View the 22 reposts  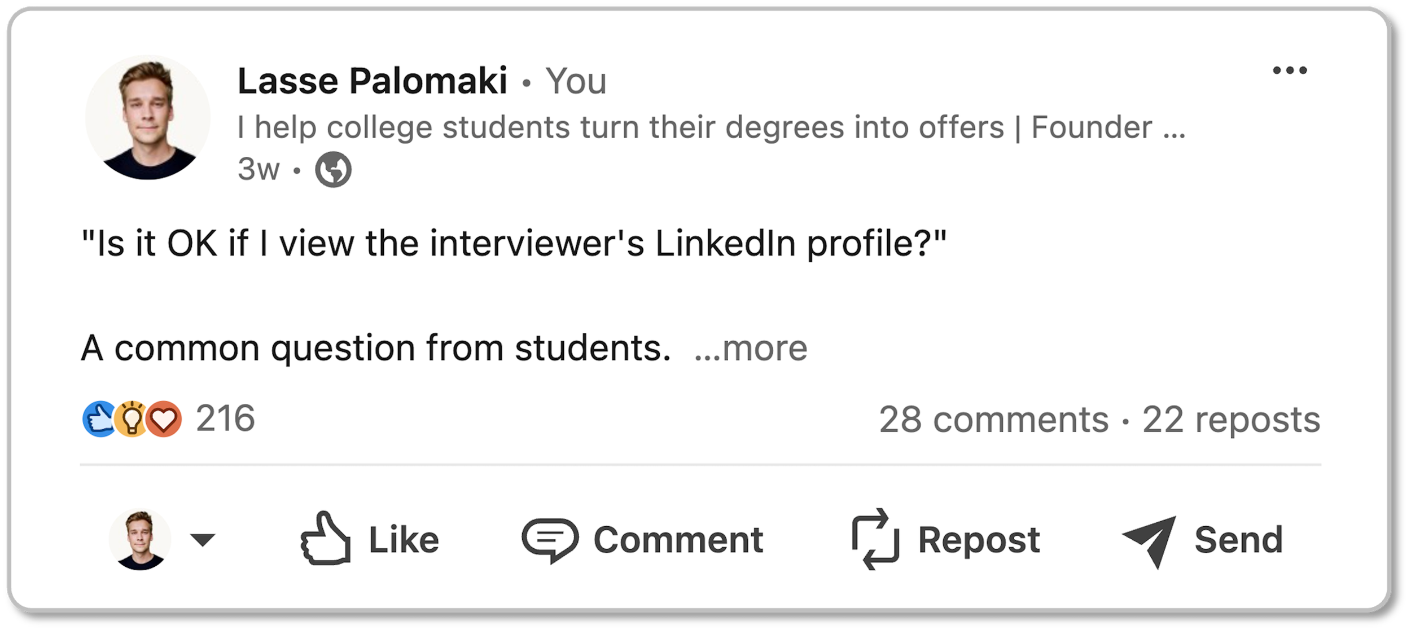(1231, 420)
